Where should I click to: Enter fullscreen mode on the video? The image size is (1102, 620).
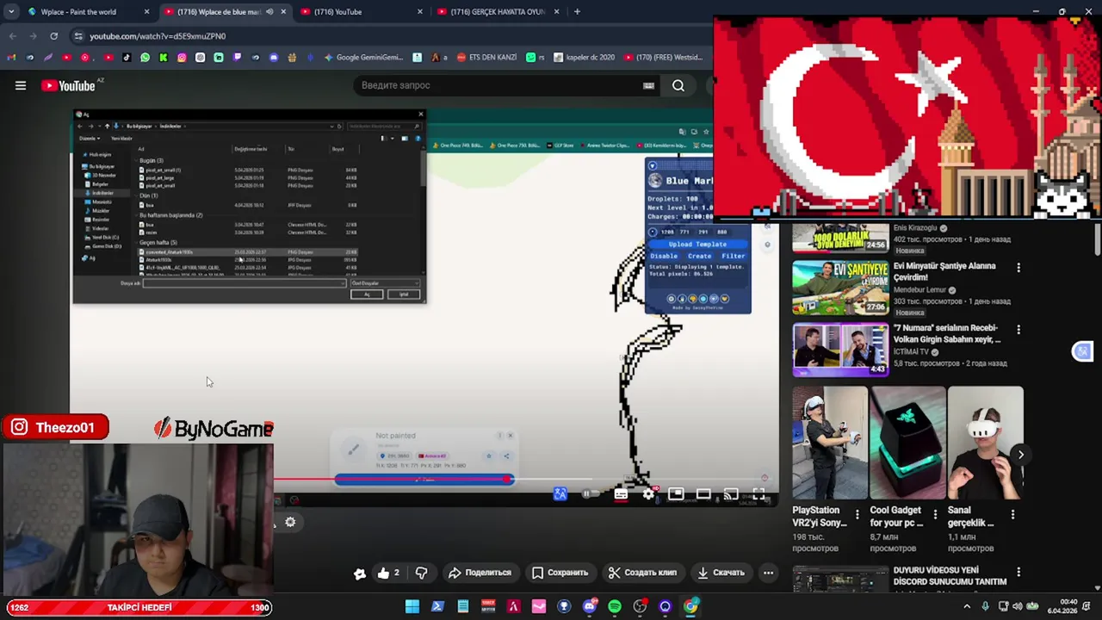(x=758, y=494)
